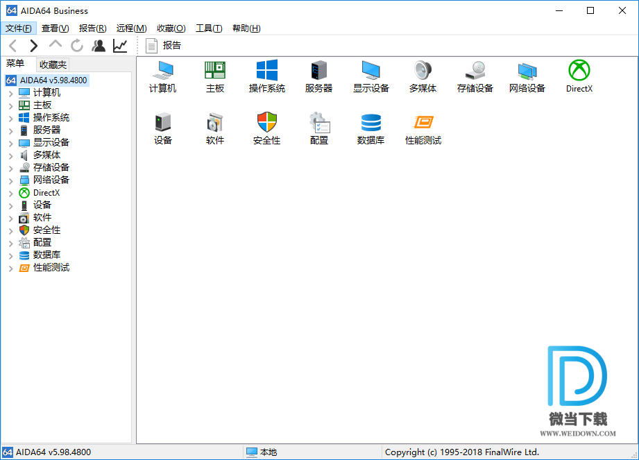Image resolution: width=639 pixels, height=460 pixels.
Task: Open the 主板 motherboard icon in main panel
Action: (215, 76)
